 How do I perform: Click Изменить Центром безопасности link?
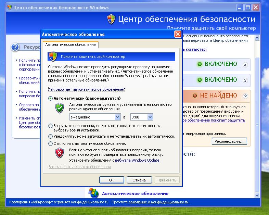pyautogui.click(x=29, y=123)
